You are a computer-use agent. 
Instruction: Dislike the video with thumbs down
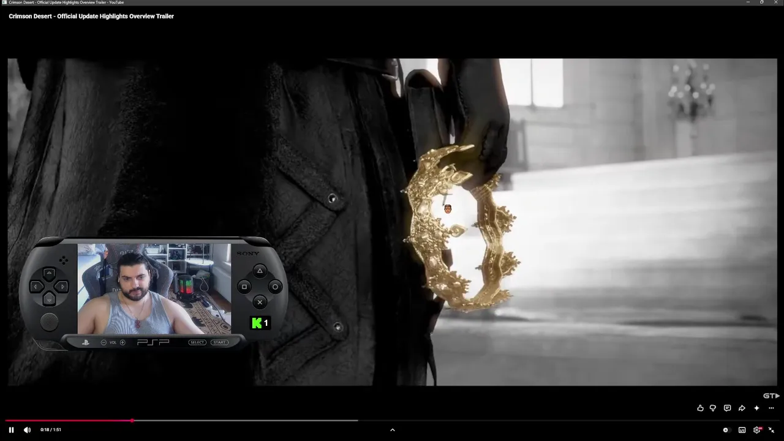pyautogui.click(x=713, y=408)
